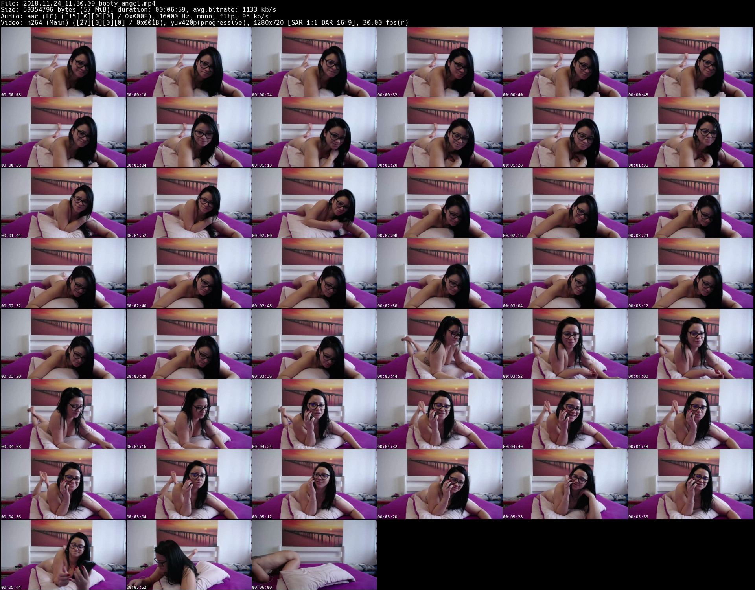The width and height of the screenshot is (755, 590).
Task: Open the thumbnail labeled 00:04:48
Action: tap(691, 414)
